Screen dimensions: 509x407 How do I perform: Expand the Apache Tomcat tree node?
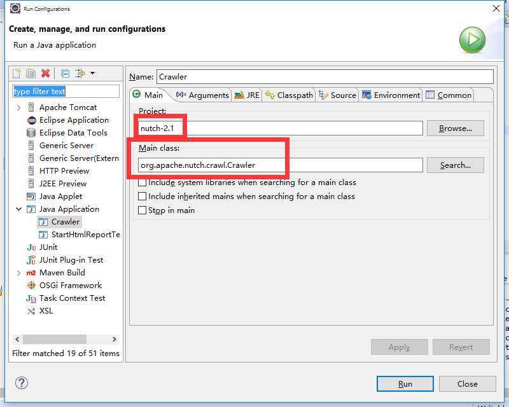19,107
